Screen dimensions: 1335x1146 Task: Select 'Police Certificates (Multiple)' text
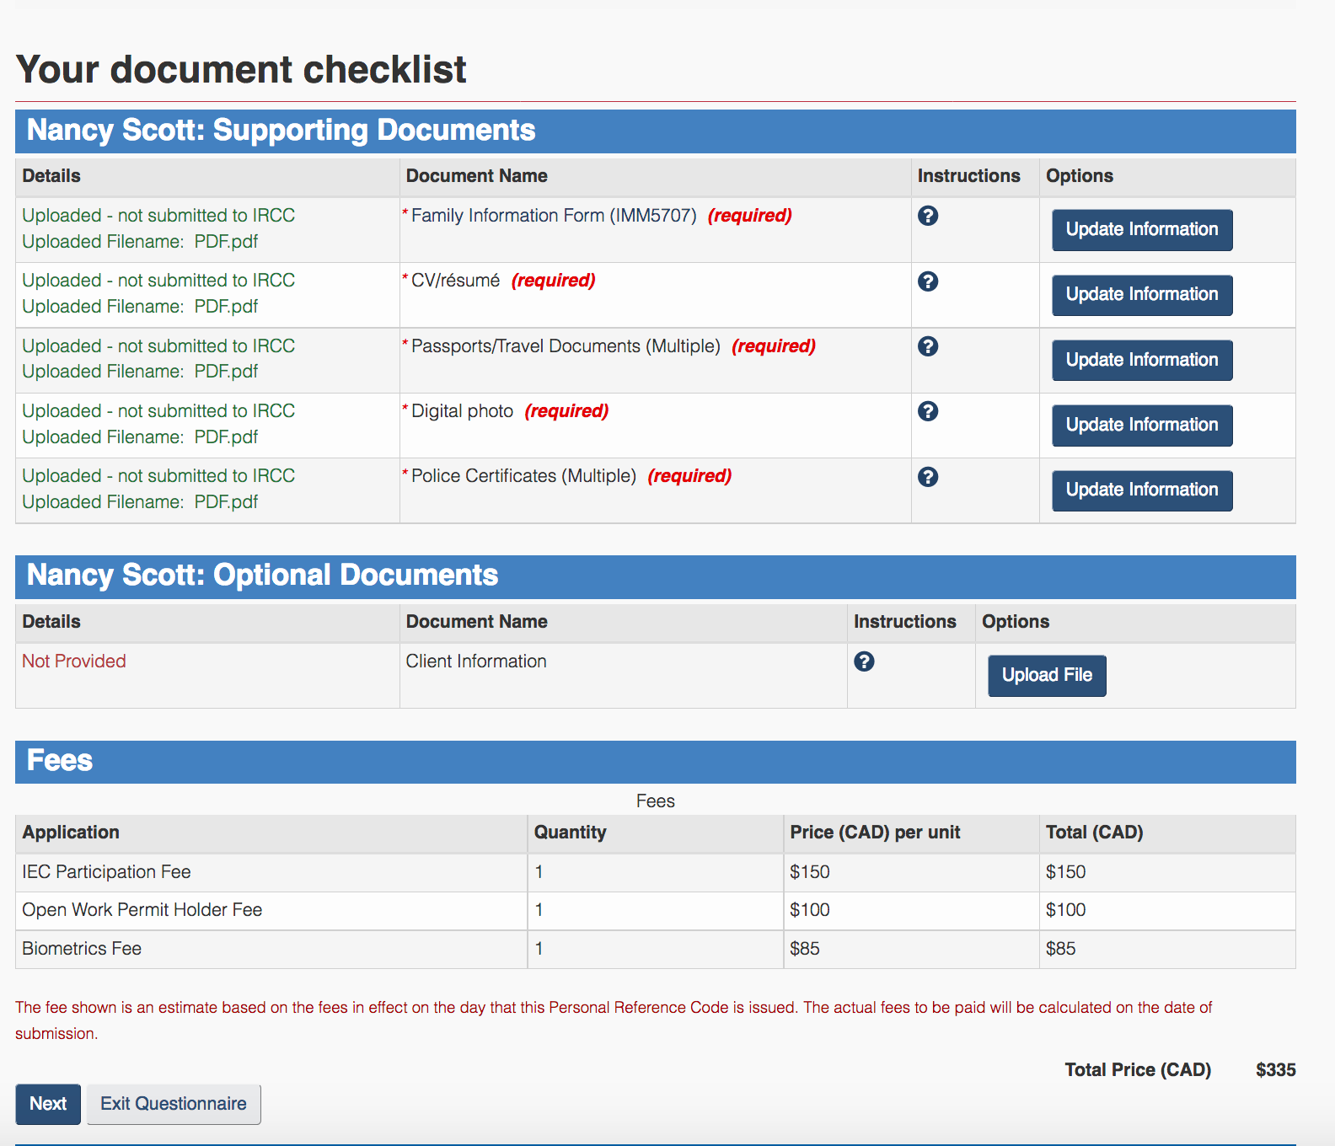pos(523,476)
